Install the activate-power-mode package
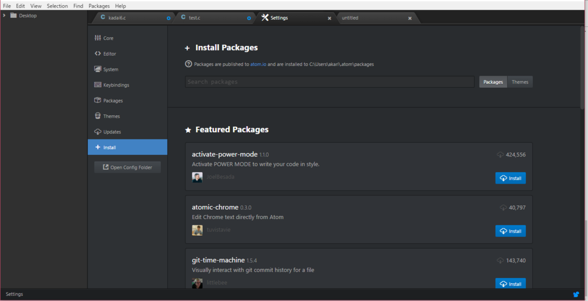588x301 pixels. tap(510, 178)
